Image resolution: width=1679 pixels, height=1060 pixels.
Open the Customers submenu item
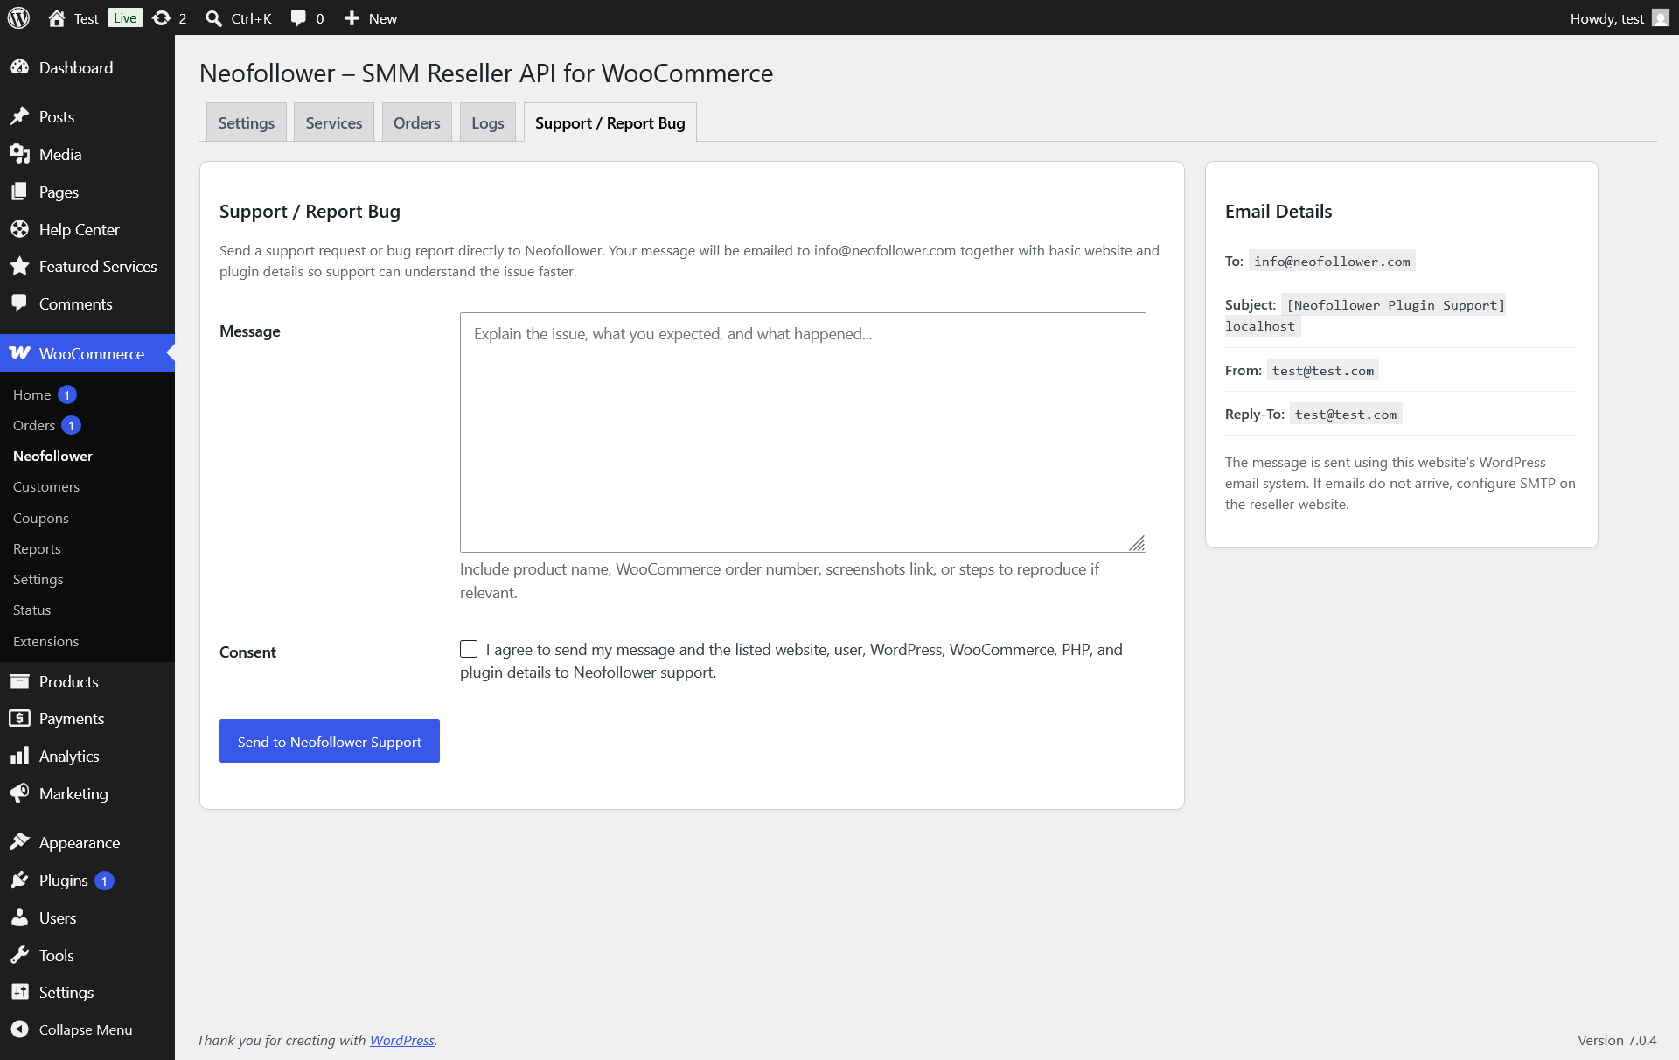pos(46,486)
